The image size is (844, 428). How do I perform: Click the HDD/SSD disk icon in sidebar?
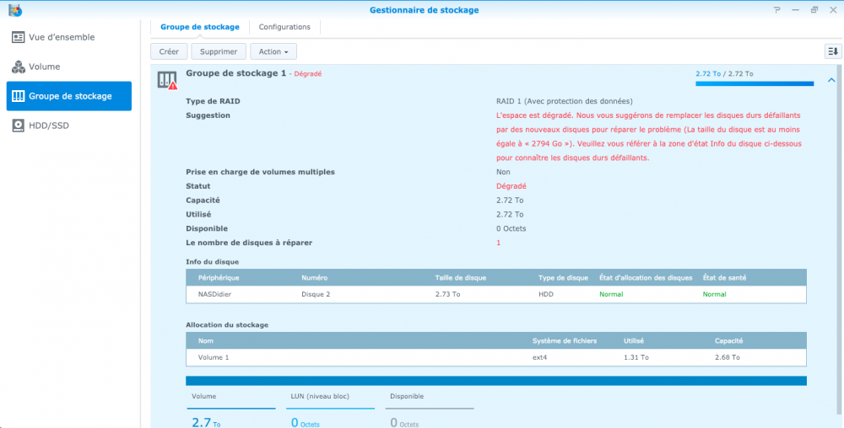pos(19,126)
